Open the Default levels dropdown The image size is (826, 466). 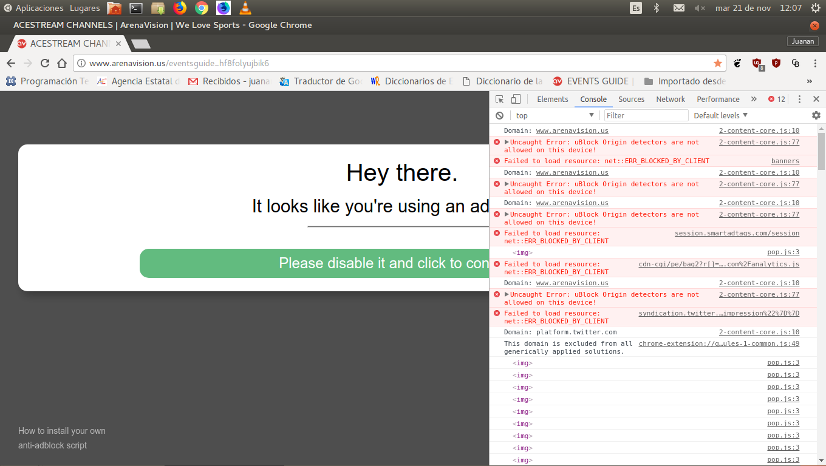coord(720,115)
